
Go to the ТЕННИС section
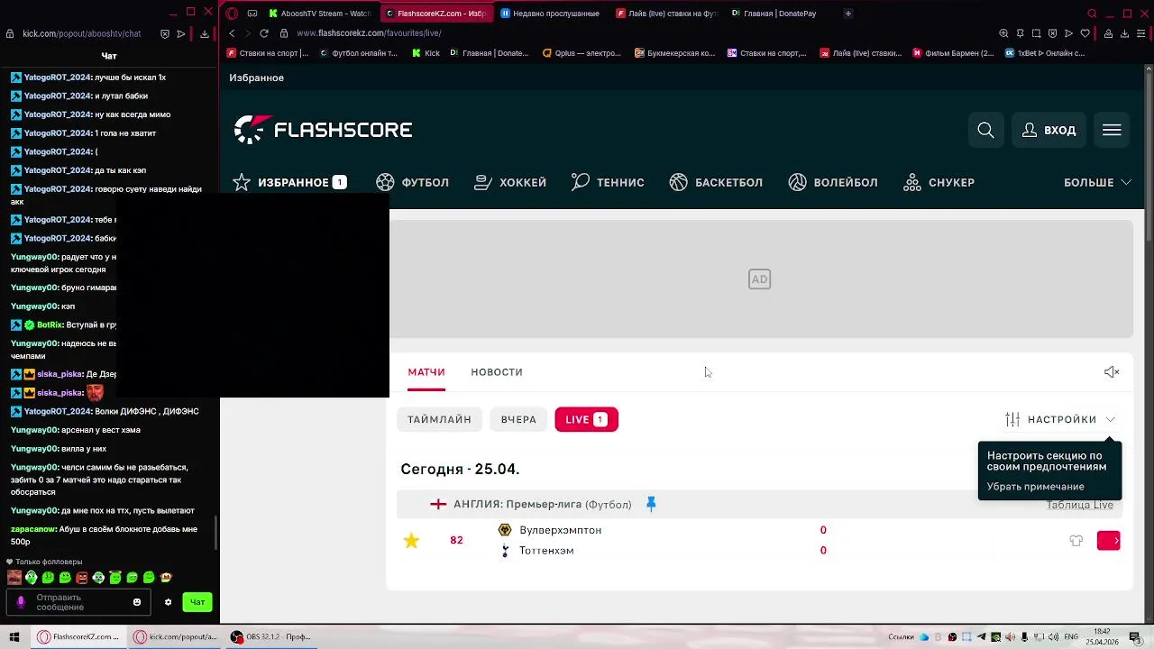pyautogui.click(x=608, y=182)
